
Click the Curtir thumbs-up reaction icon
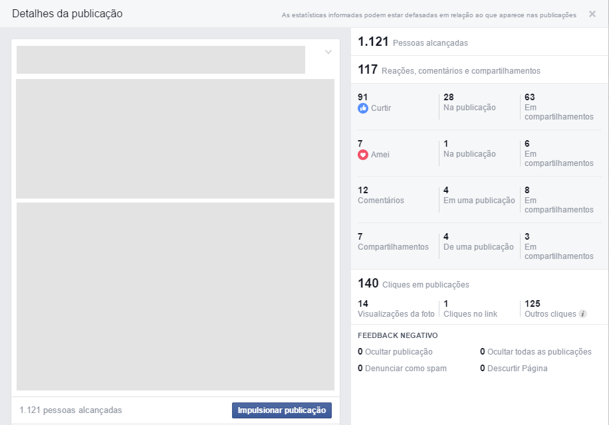pos(363,108)
